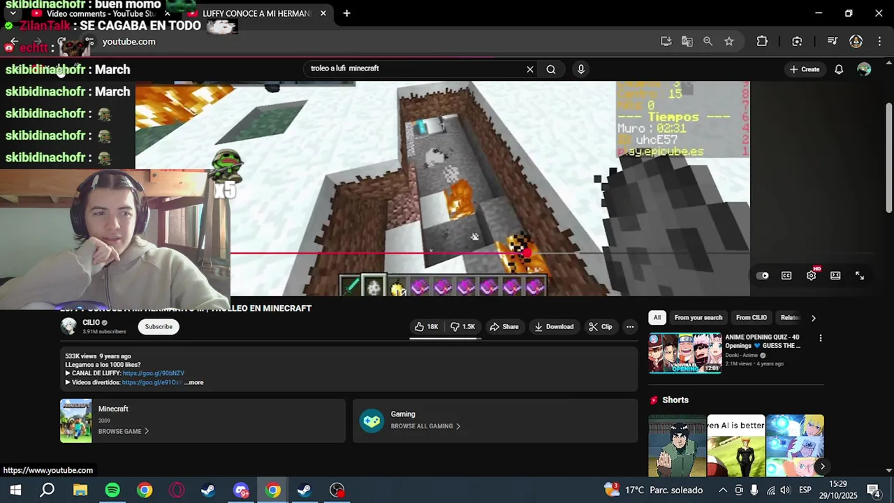The height and width of the screenshot is (503, 894).
Task: Translate this page via the translate icon
Action: point(687,41)
